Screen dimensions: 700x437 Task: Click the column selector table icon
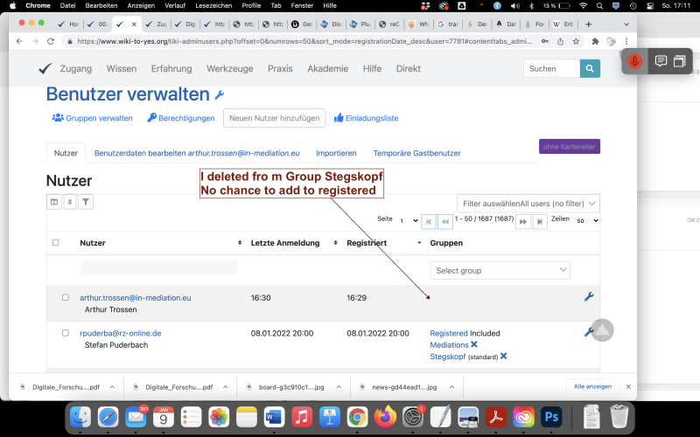coord(55,202)
